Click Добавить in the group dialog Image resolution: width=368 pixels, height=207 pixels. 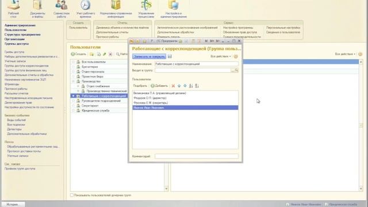pyautogui.click(x=159, y=86)
